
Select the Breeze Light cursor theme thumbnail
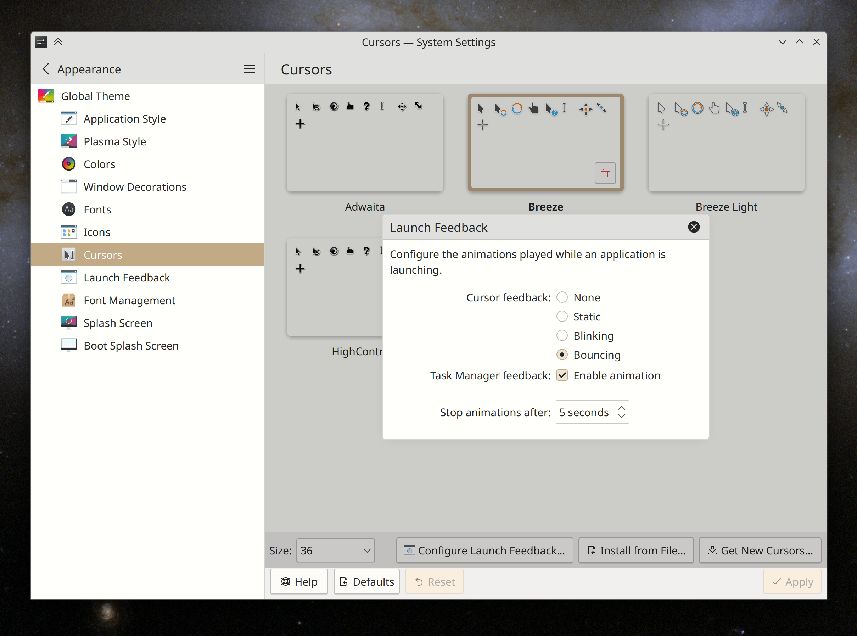pyautogui.click(x=726, y=143)
